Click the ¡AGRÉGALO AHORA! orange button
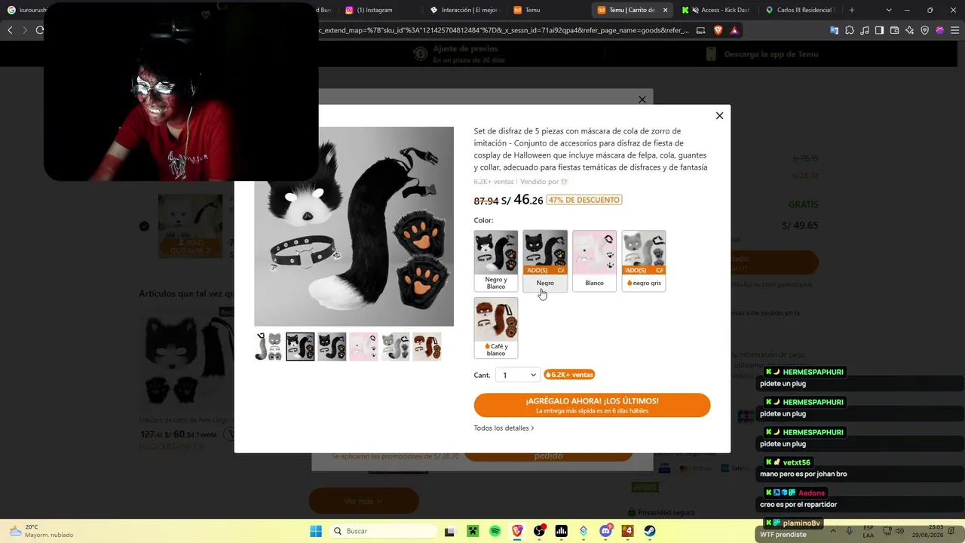This screenshot has height=543, width=965. click(x=592, y=405)
